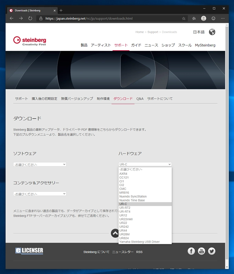Open the YouTube social icon
The image size is (234, 274).
pos(202,251)
